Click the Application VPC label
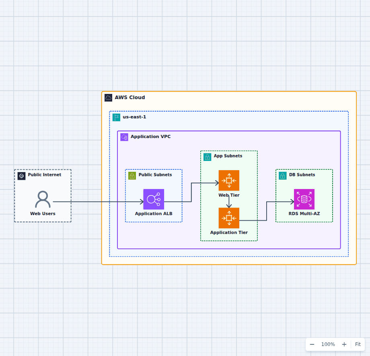This screenshot has width=370, height=356. tap(150, 136)
